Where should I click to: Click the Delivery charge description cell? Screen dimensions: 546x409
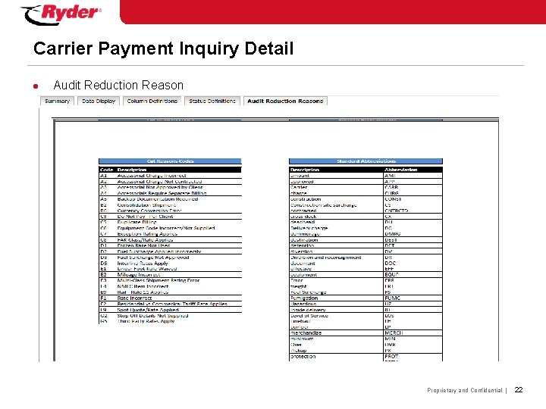pos(337,228)
